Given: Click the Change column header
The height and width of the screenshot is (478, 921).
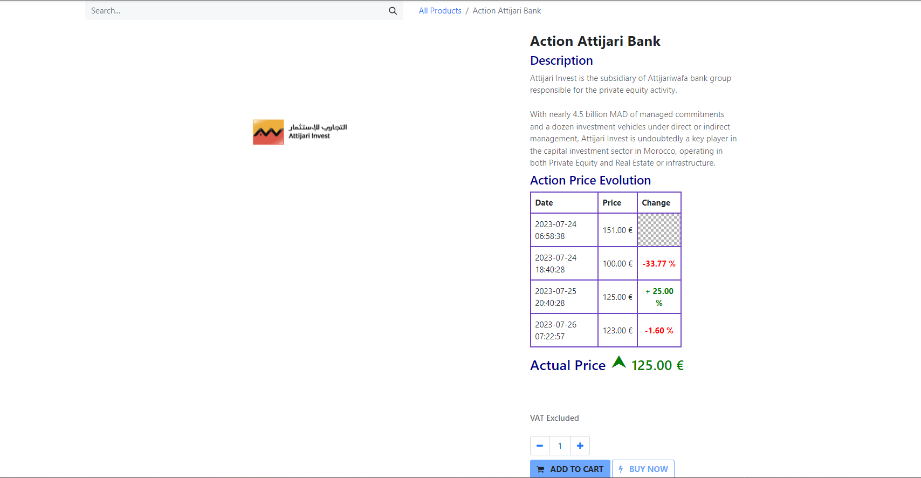Looking at the screenshot, I should 659,203.
